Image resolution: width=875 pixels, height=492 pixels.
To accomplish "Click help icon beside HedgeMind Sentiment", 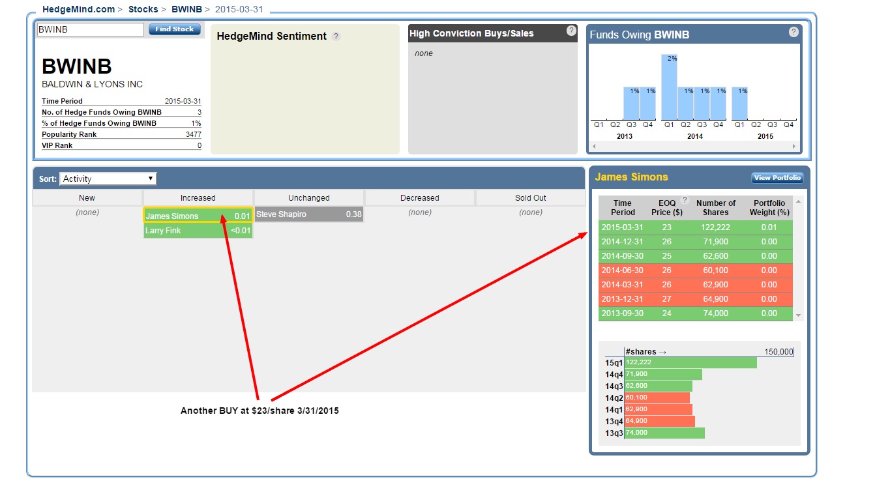I will (x=336, y=36).
